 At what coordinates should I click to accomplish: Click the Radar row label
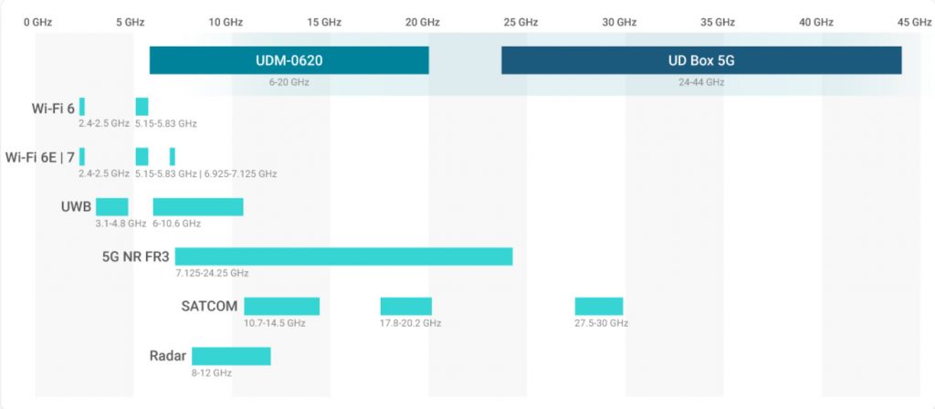click(x=168, y=355)
